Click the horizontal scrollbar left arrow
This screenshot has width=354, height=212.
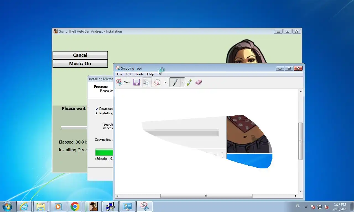[118, 196]
